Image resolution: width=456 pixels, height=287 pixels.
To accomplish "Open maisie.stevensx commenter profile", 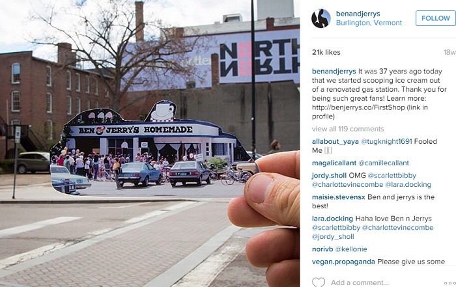I will click(338, 197).
